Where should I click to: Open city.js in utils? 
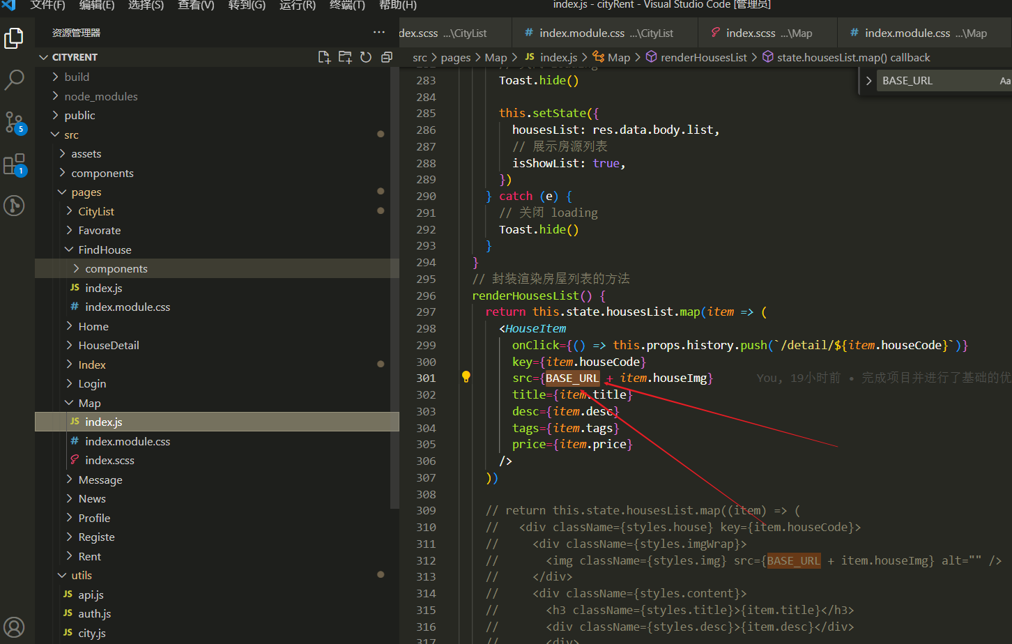217,633
